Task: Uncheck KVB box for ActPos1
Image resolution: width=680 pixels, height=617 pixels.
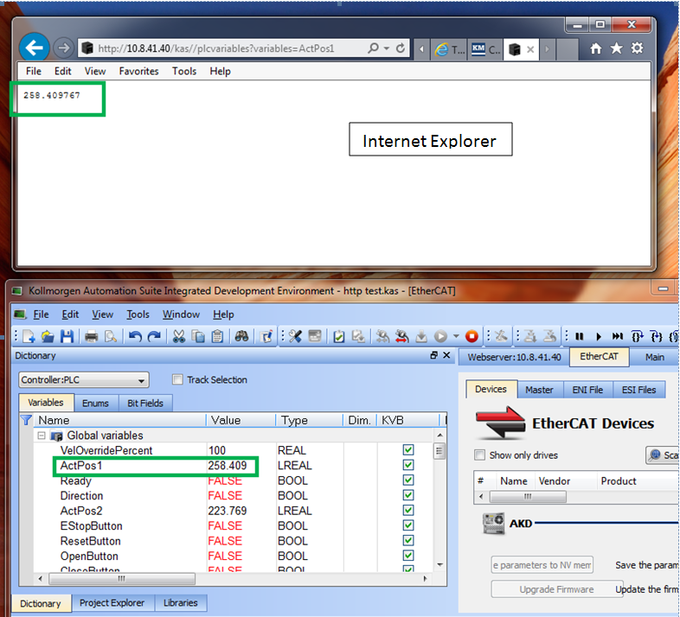Action: (x=408, y=465)
